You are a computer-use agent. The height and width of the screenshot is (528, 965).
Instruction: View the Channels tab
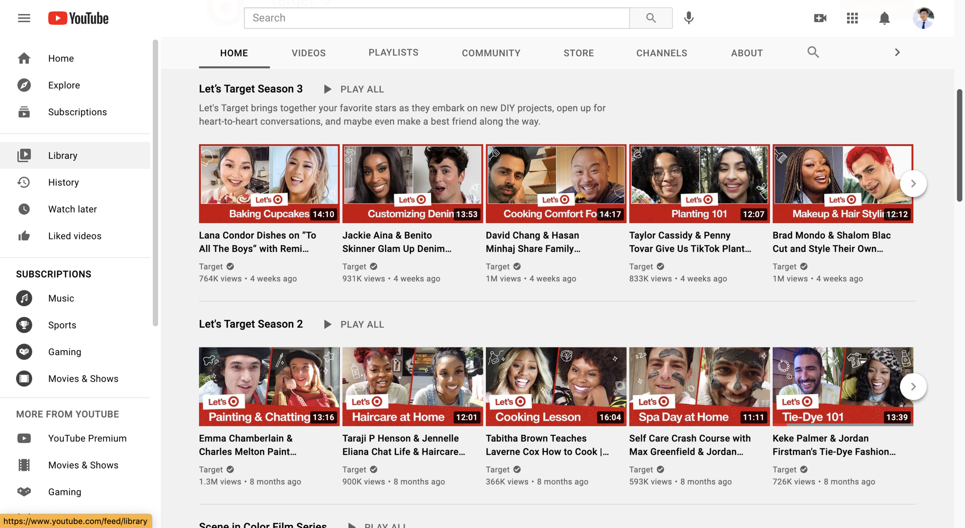662,53
